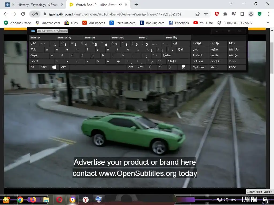Open the Addons Store bookmark
This screenshot has width=274, height=205.
[17, 23]
